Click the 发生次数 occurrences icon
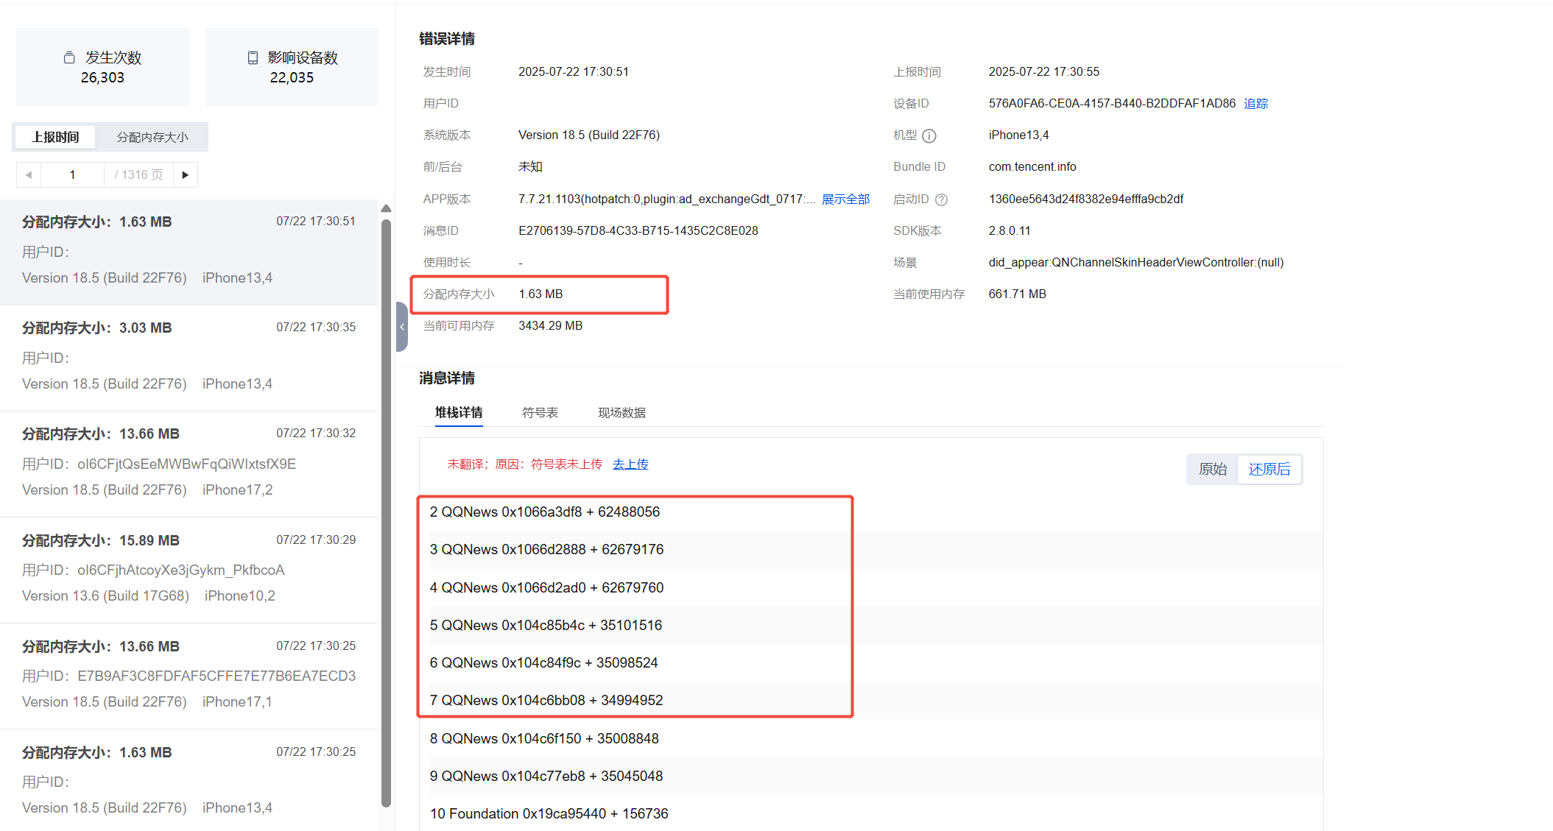The image size is (1553, 831). coord(69,57)
